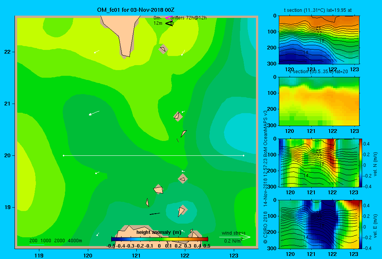Image resolution: width=382 pixels, height=259 pixels.
Task: Open the northward velocity section panel
Action: coord(319,163)
